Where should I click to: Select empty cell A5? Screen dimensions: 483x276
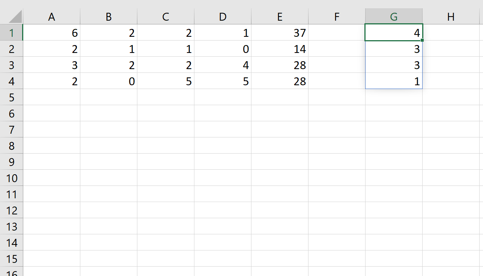tap(52, 97)
